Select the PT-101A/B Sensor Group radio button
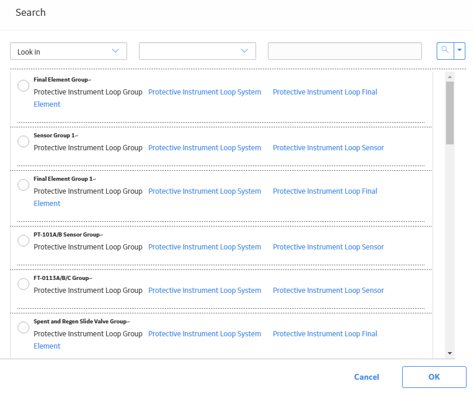Viewport: 473px width, 395px height. point(23,241)
